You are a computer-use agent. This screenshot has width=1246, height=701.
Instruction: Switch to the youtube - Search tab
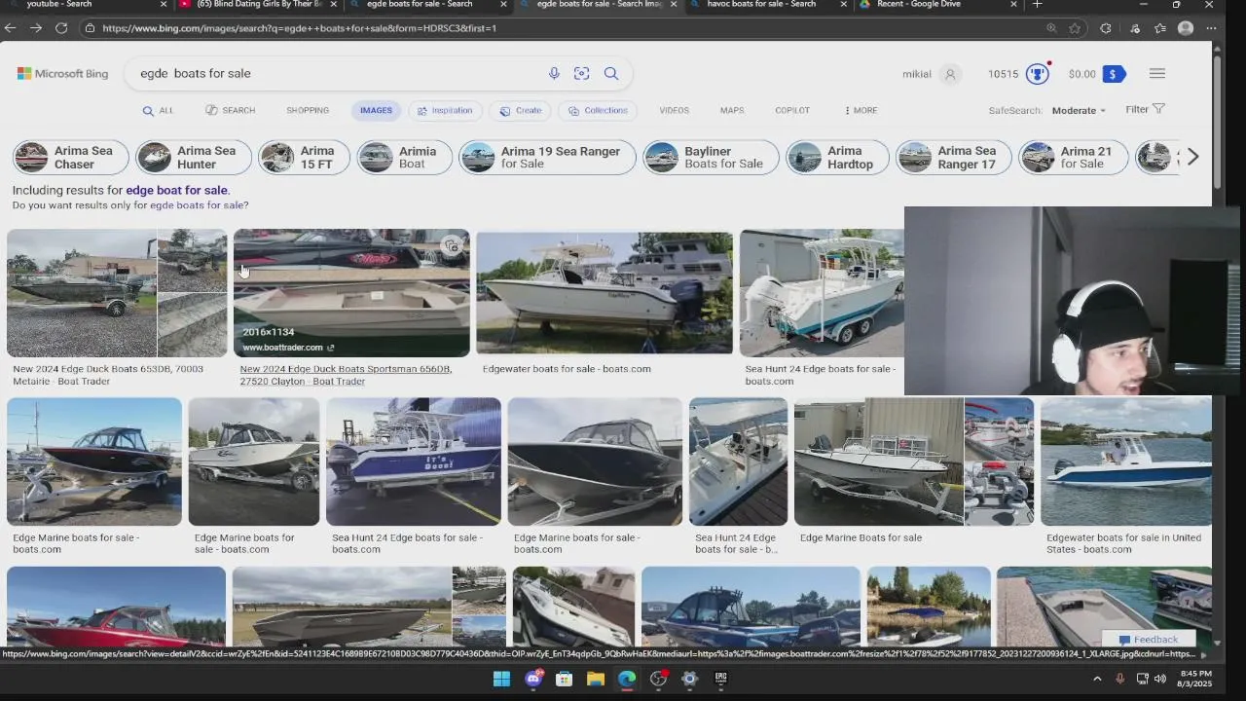tap(86, 5)
